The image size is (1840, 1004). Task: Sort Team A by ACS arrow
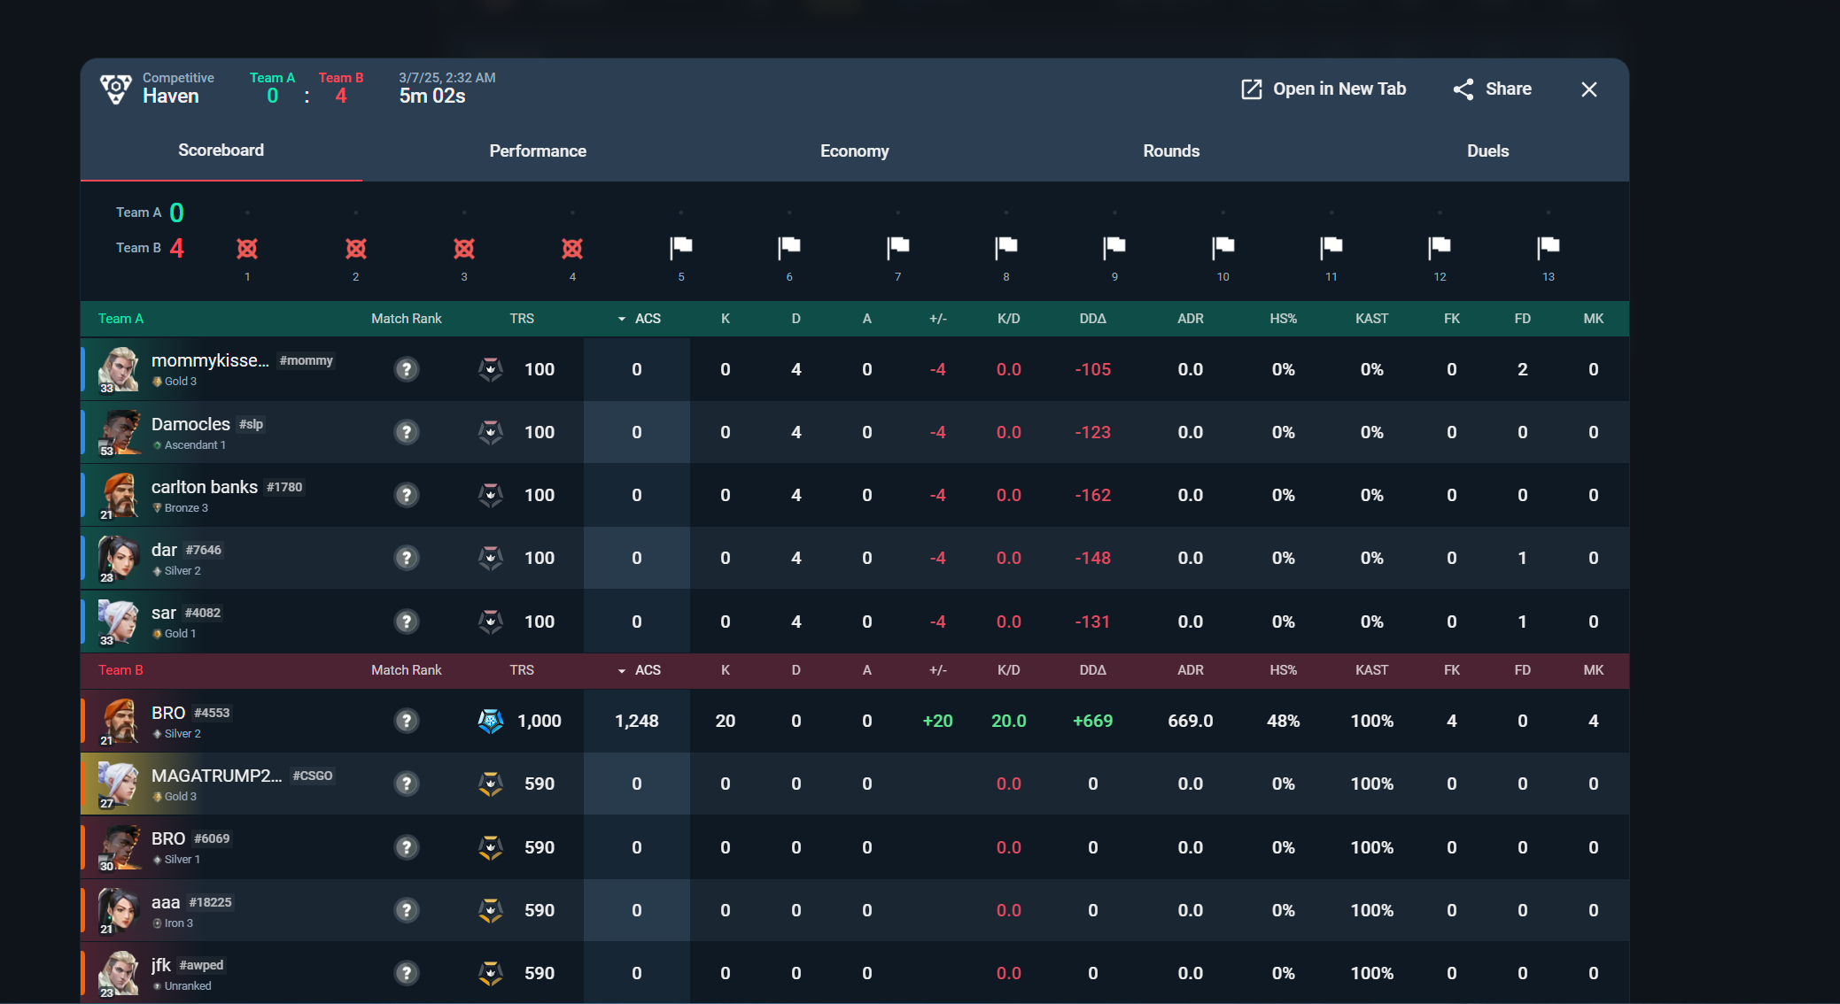[x=622, y=319]
